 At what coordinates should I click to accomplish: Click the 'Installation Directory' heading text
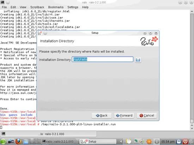(57, 41)
